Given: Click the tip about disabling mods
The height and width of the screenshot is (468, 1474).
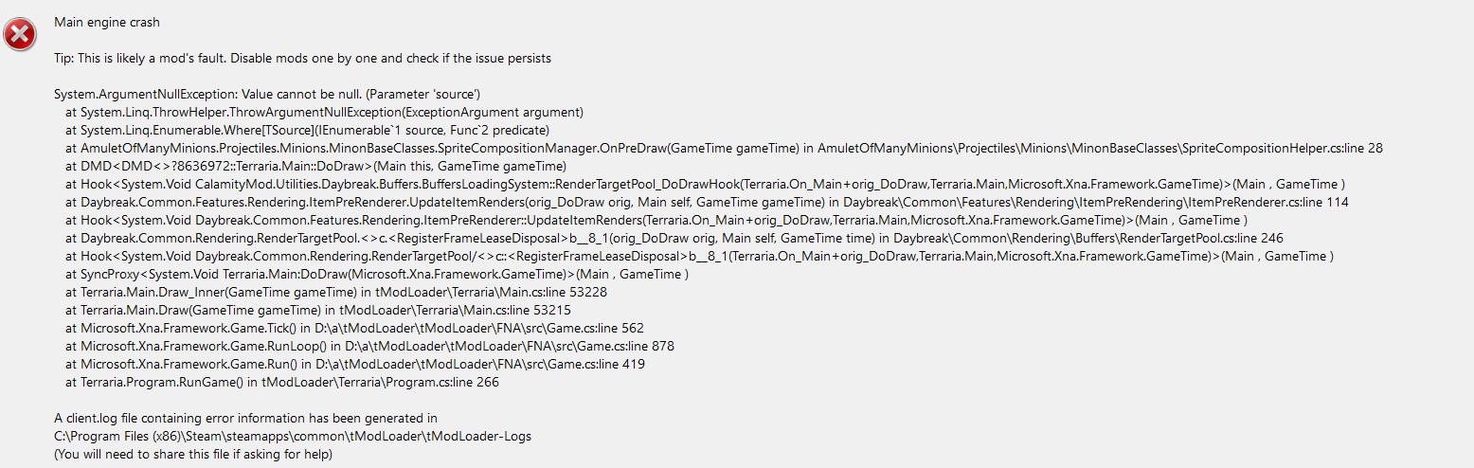Looking at the screenshot, I should [302, 59].
